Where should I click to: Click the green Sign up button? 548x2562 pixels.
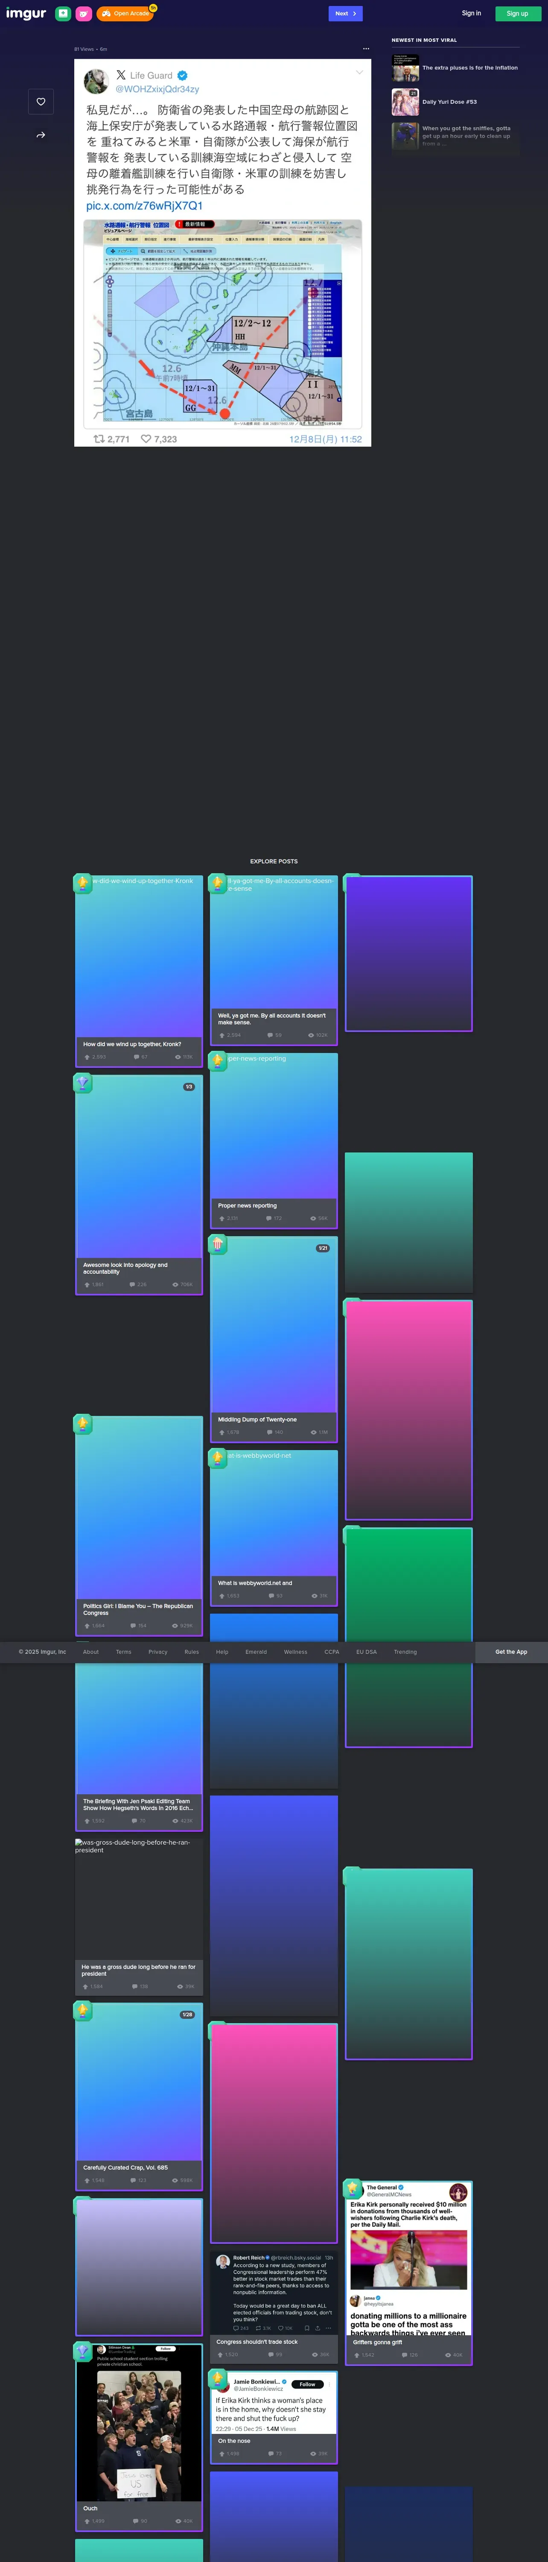517,14
